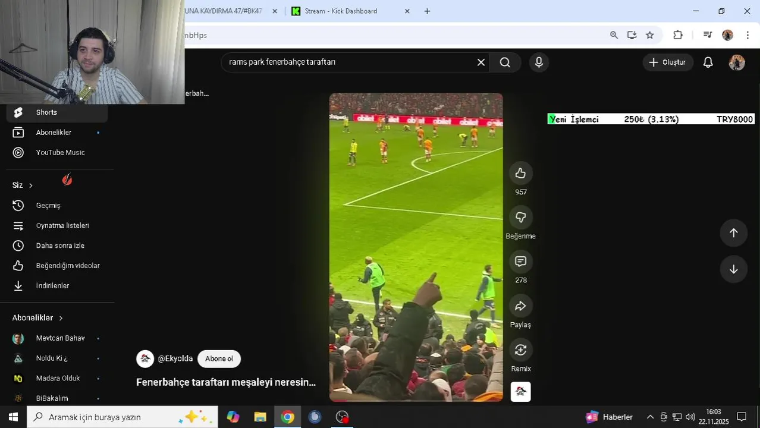Click the Chrome taskbar icon
The height and width of the screenshot is (428, 760).
[287, 417]
